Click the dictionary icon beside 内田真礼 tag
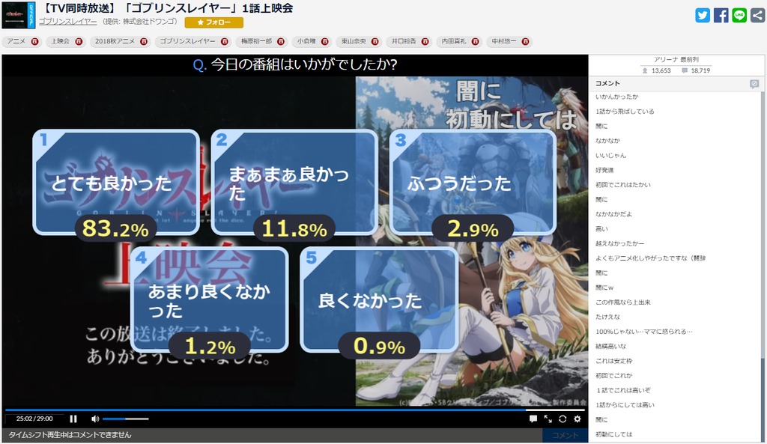767x444 pixels. point(475,42)
